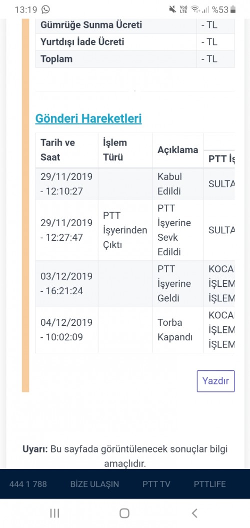Click the Yazdır button
This screenshot has width=250, height=528.
[215, 381]
